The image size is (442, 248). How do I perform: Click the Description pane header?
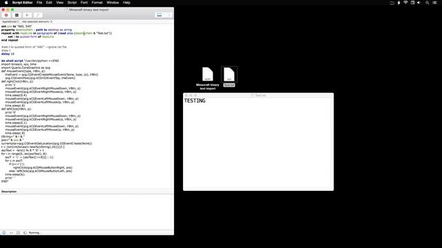87,192
